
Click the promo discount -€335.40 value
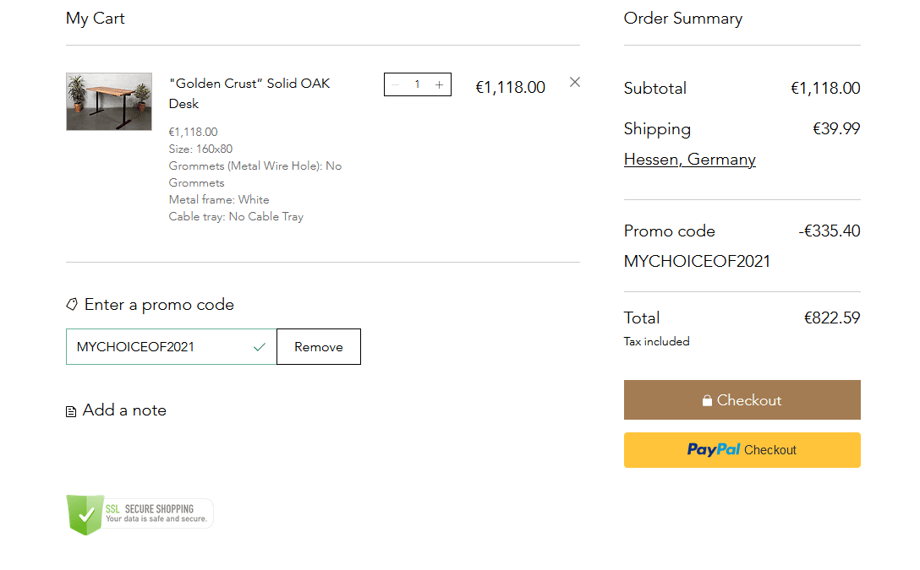point(829,231)
